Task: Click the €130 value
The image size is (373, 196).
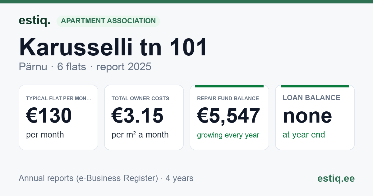Action: click(x=49, y=116)
